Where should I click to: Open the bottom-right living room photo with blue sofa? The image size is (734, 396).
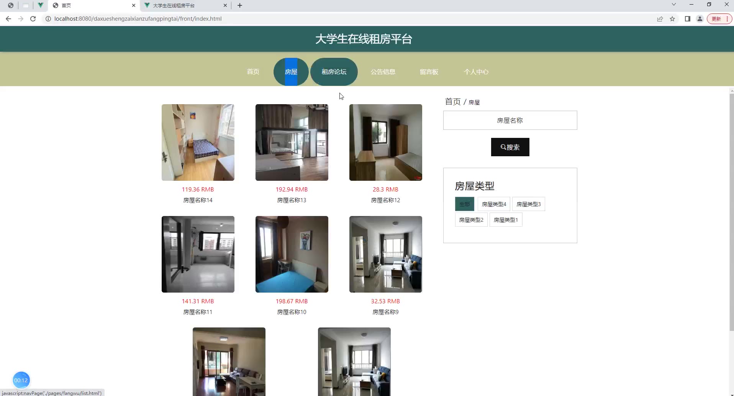coord(354,362)
